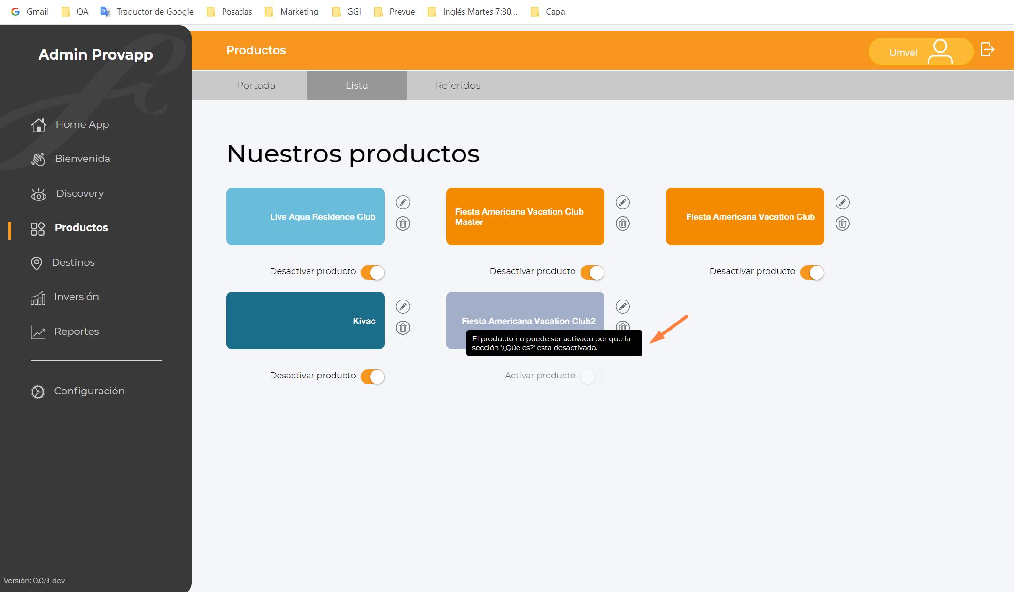
Task: Open the Kívac product card
Action: 305,321
